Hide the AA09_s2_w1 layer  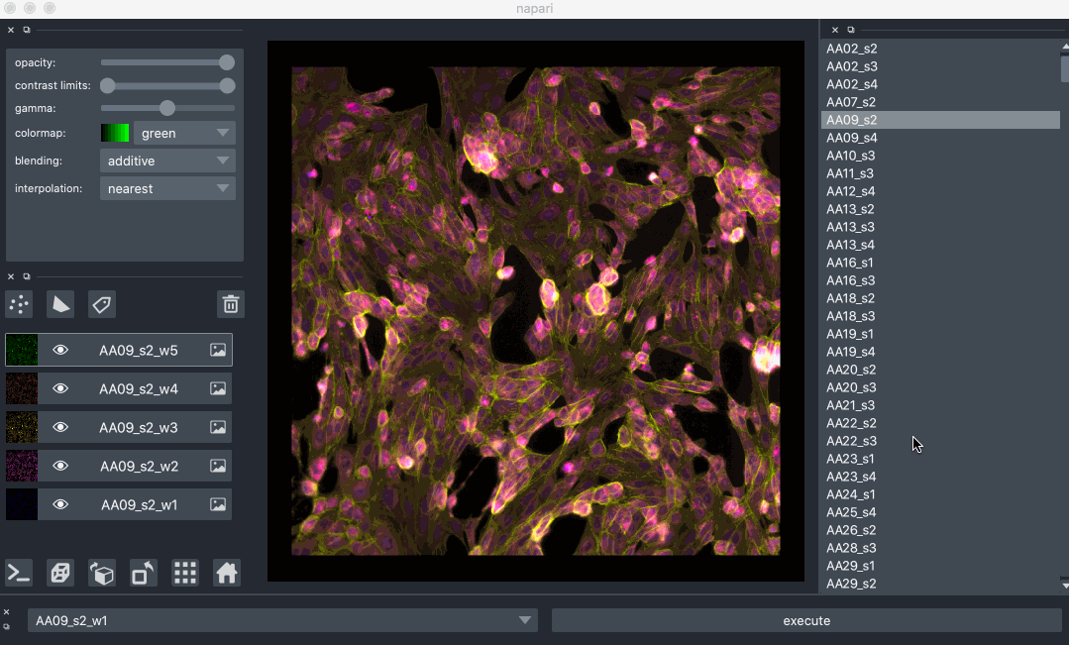(x=60, y=504)
